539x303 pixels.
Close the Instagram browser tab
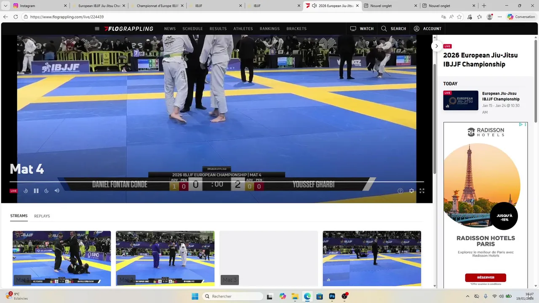(x=65, y=6)
